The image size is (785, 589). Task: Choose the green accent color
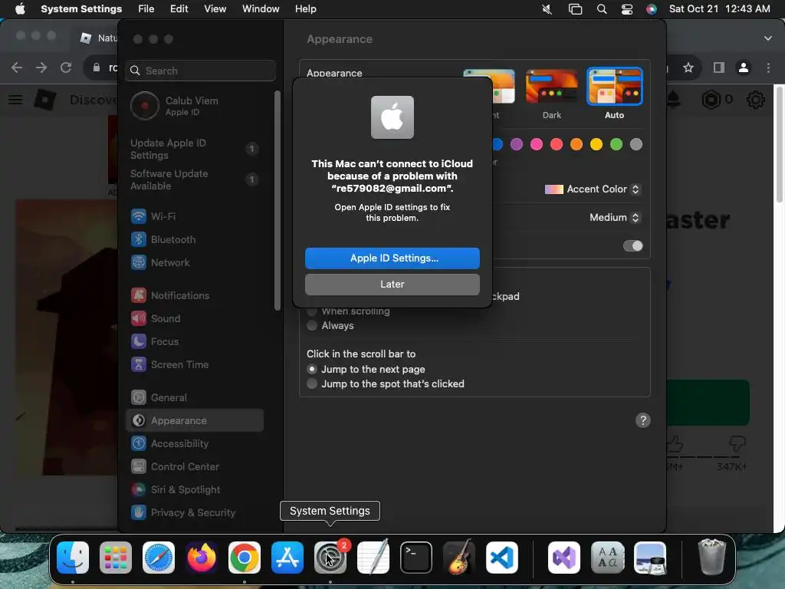click(x=616, y=144)
